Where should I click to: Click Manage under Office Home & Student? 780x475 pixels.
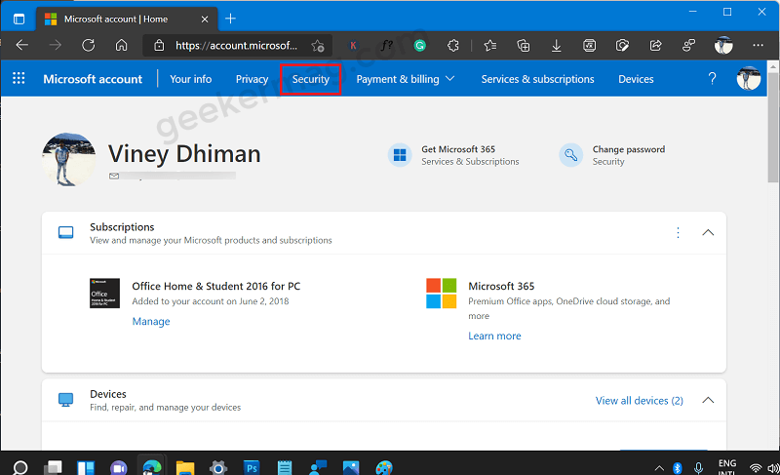pos(151,321)
